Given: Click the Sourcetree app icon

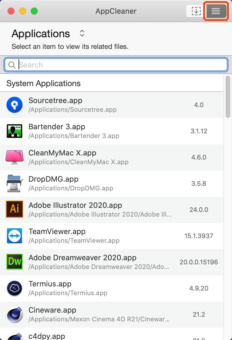Looking at the screenshot, I should click(x=14, y=105).
